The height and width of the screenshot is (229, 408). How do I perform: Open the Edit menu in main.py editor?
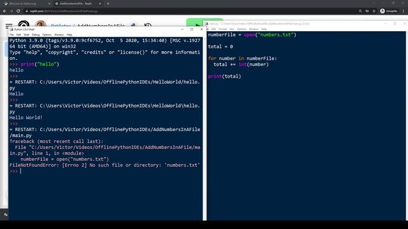coord(214,29)
